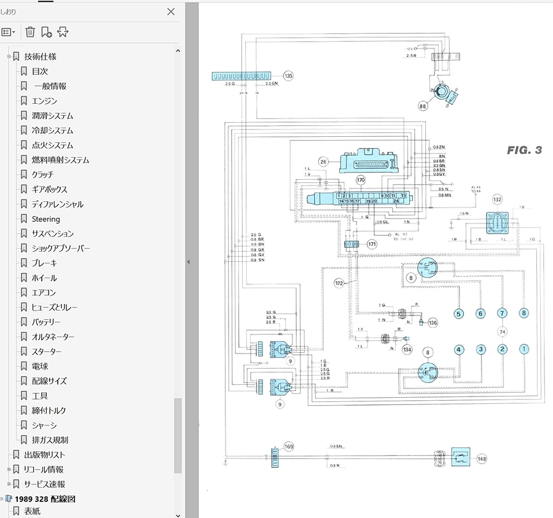Open the エアコン bookmark
The width and height of the screenshot is (553, 518).
coord(44,293)
